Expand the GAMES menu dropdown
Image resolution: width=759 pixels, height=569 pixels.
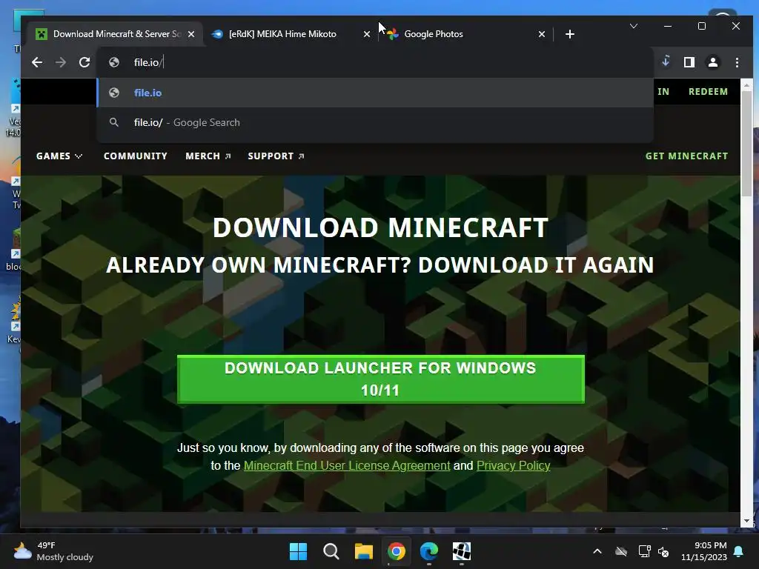[x=59, y=156]
